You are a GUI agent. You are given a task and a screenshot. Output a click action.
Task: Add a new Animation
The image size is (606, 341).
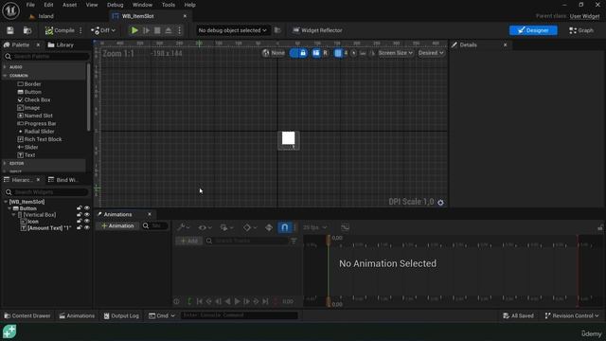117,225
